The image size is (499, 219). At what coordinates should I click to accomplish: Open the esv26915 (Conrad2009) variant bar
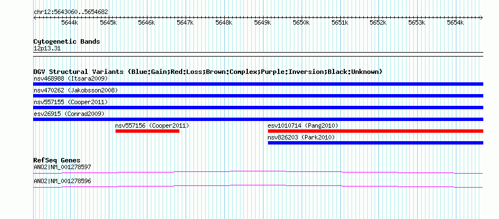[x=258, y=119]
